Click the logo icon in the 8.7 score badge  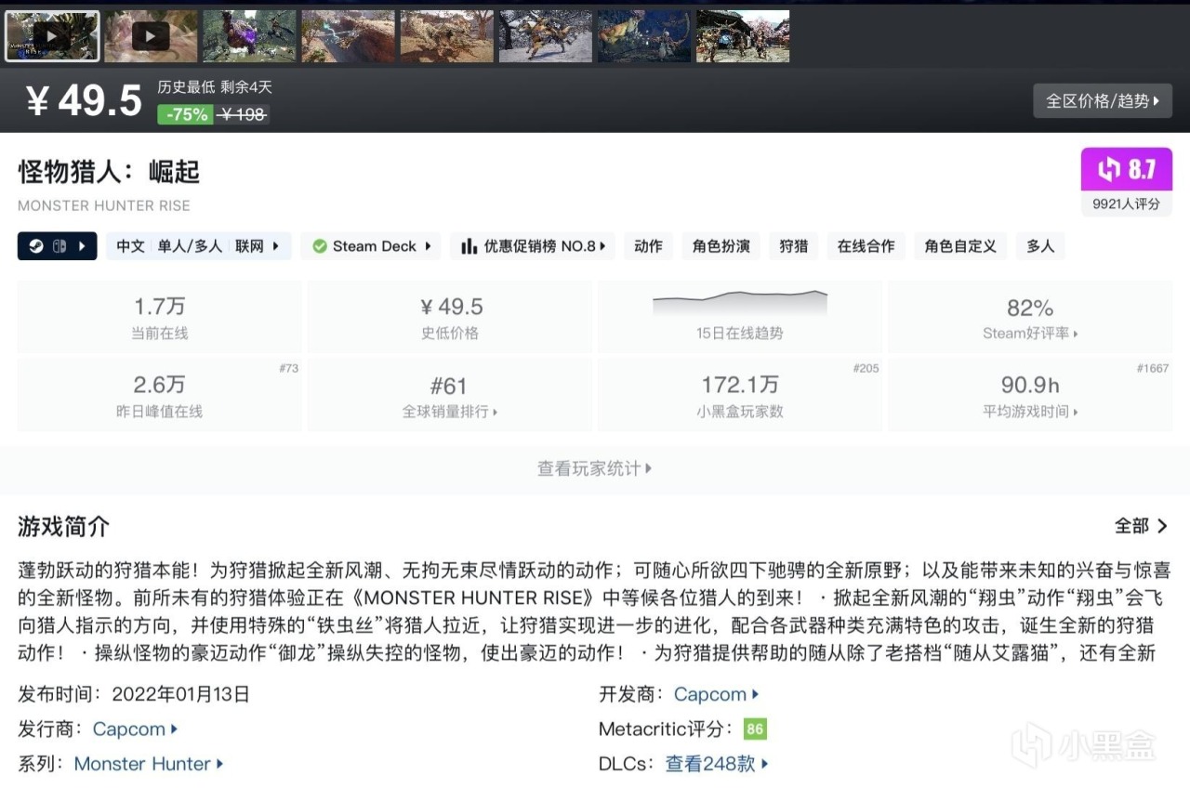click(x=1109, y=169)
